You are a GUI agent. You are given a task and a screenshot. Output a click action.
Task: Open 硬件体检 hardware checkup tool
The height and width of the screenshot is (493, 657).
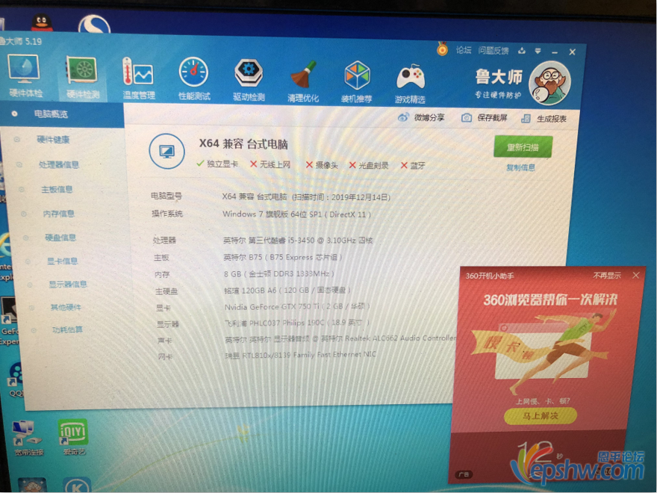tap(25, 75)
